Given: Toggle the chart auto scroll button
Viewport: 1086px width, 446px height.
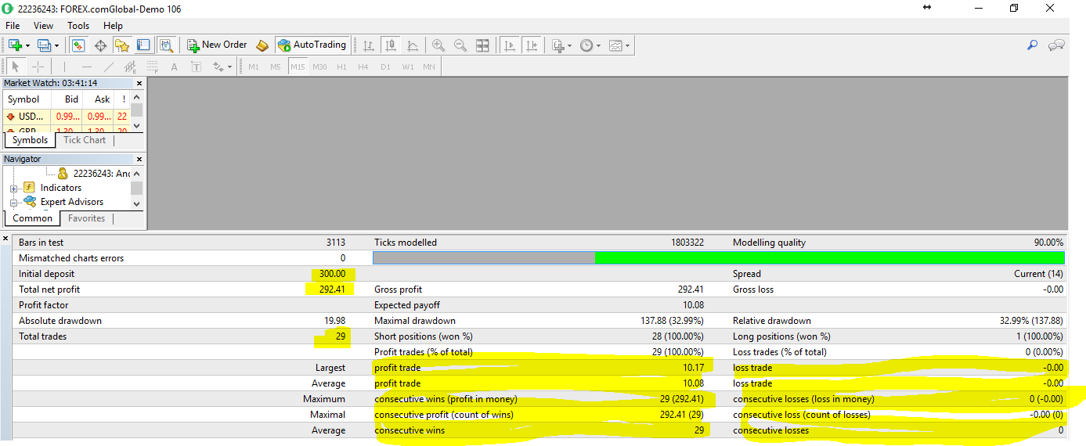Looking at the screenshot, I should (x=510, y=45).
